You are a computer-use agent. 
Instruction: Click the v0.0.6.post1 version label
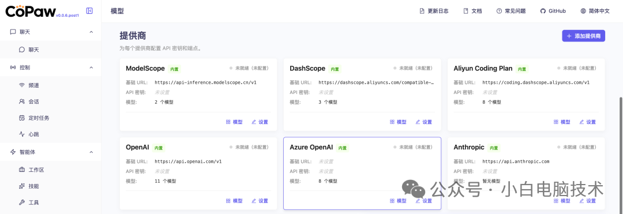pyautogui.click(x=67, y=15)
